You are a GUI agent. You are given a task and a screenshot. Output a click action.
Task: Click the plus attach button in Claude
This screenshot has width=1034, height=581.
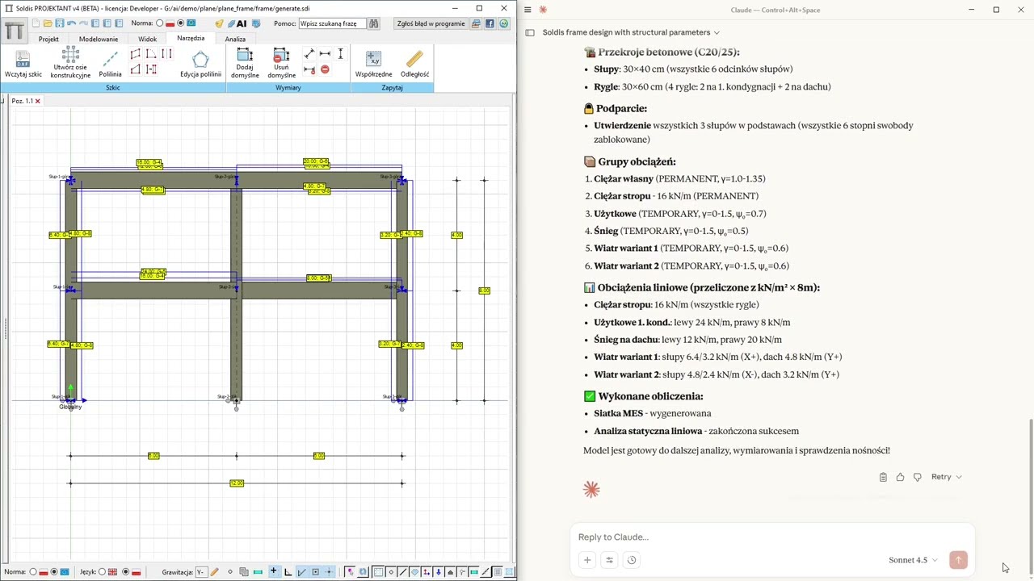[x=587, y=560]
